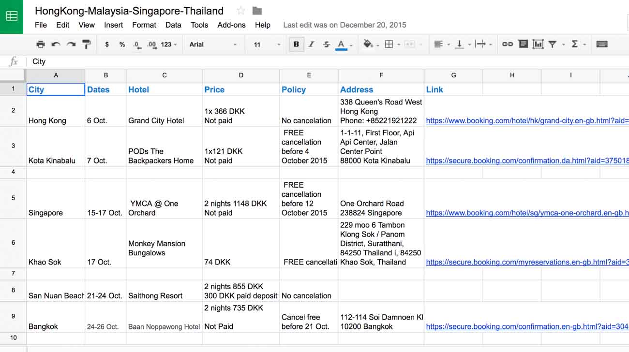Screen dimensions: 629x352
Task: Toggle italic formatting
Action: pos(311,44)
